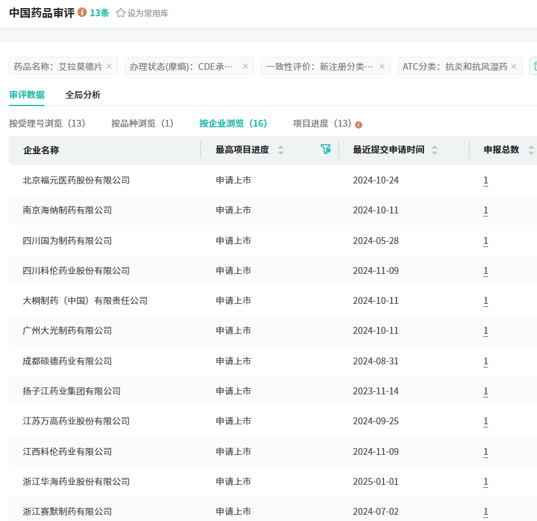Switch to 按受理号浏览 view
537x521 pixels.
(x=47, y=124)
